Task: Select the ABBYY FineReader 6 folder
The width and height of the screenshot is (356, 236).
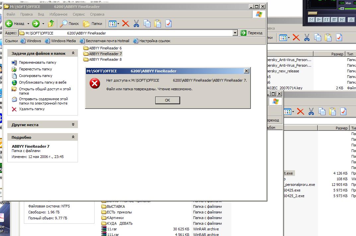Action: click(x=103, y=48)
